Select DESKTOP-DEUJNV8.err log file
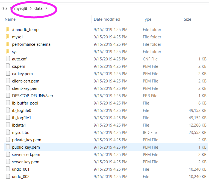The image size is (209, 190). (x=33, y=96)
